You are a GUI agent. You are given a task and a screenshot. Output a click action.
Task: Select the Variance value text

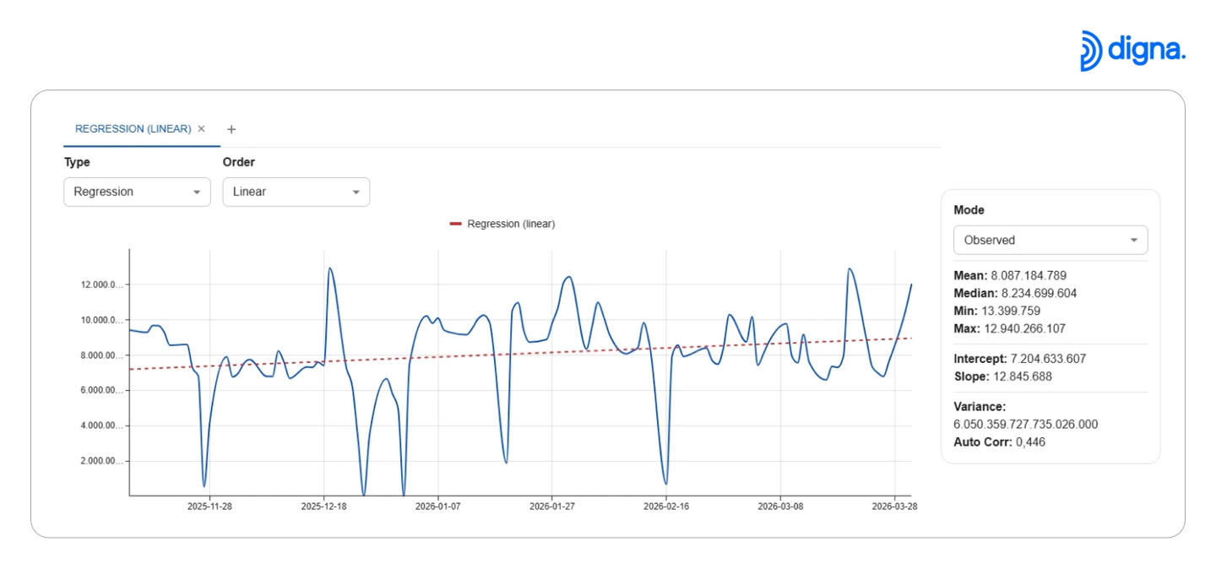[1025, 425]
